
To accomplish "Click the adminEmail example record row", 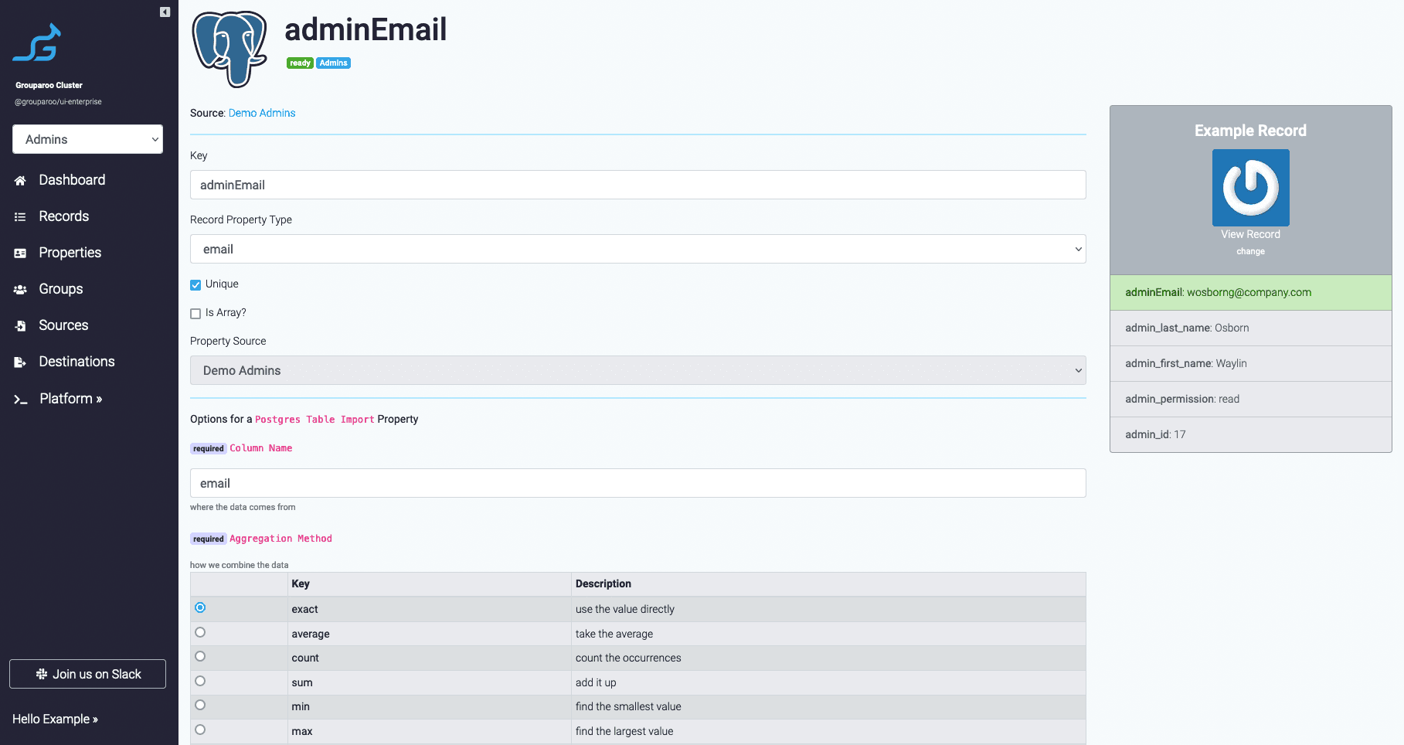I will pos(1250,292).
